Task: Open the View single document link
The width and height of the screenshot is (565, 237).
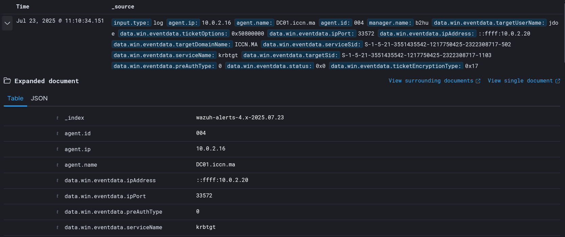Action: coord(520,81)
